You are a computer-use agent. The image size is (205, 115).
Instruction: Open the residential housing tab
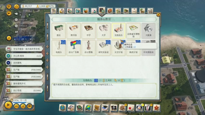pos(78,11)
